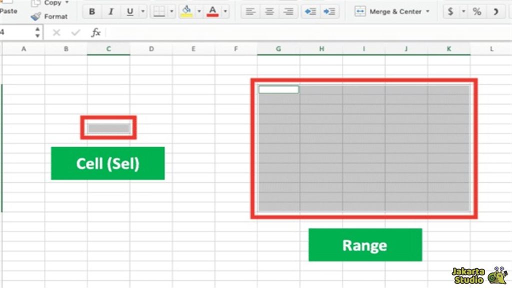
Task: Toggle italic formatting
Action: (x=111, y=11)
